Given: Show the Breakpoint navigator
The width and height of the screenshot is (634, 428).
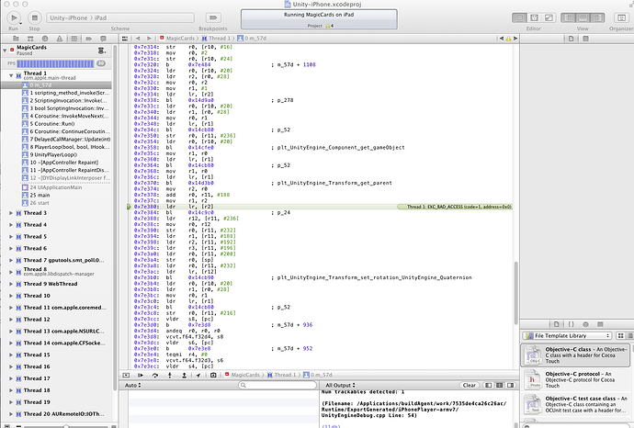Looking at the screenshot, I should point(88,39).
